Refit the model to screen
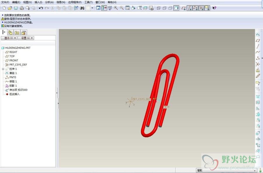The image size is (263, 173). click(x=127, y=8)
